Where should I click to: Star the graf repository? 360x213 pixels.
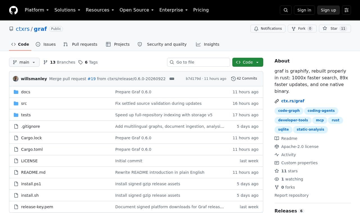335,29
